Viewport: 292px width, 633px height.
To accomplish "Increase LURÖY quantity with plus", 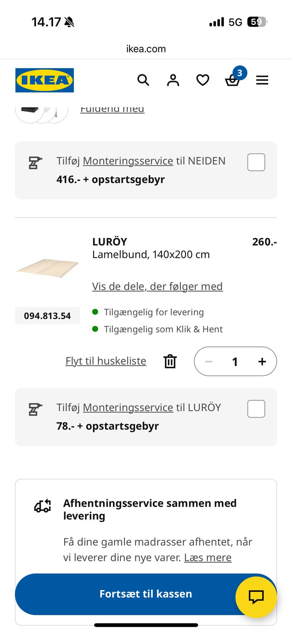I will click(x=262, y=361).
